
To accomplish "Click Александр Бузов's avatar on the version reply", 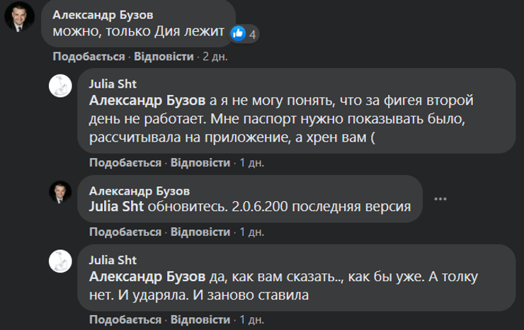I will pyautogui.click(x=59, y=192).
